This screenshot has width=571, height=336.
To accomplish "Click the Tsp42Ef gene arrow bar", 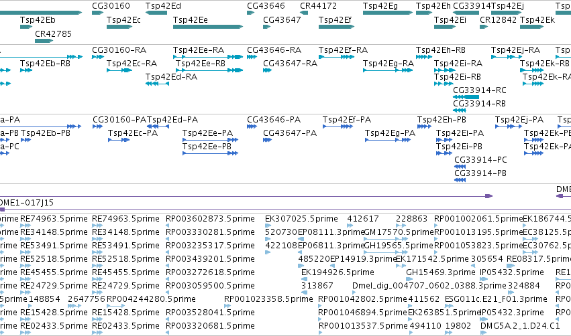I will click(336, 27).
